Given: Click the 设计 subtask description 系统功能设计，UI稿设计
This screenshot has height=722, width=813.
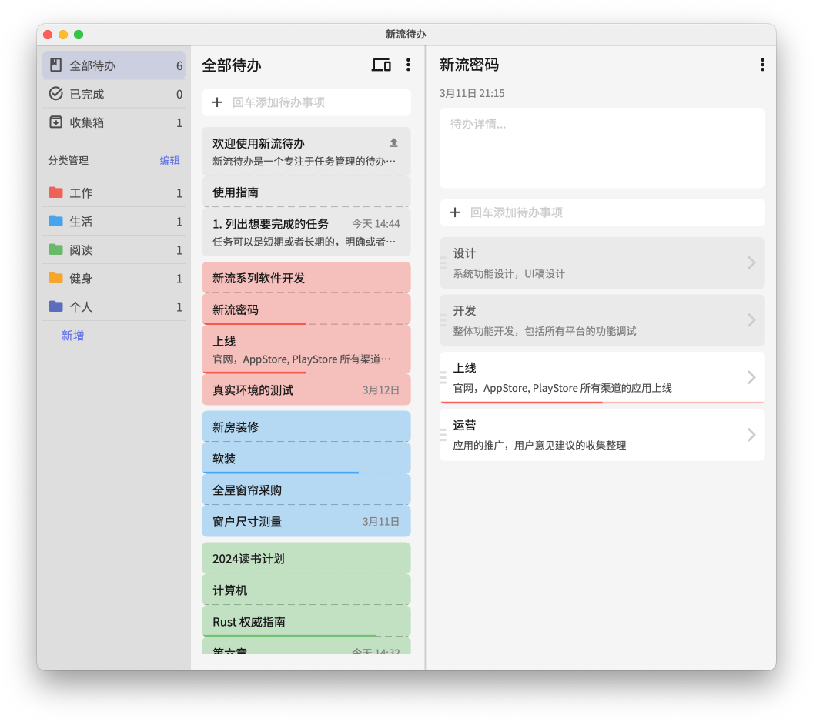Looking at the screenshot, I should coord(509,274).
